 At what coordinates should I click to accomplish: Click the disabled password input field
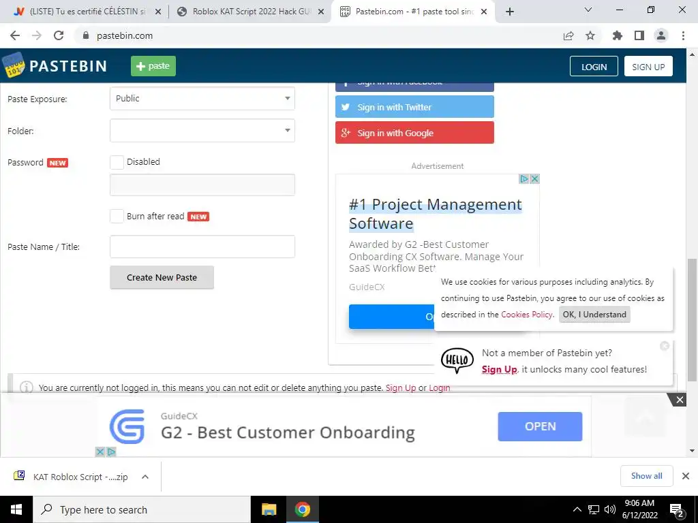[202, 185]
